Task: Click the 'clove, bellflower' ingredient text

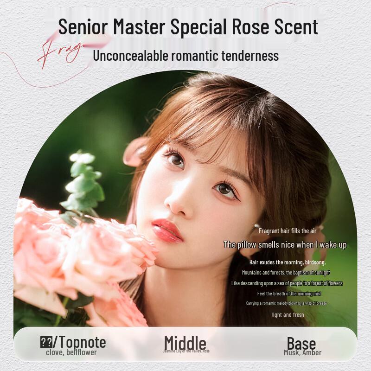Action: point(71,352)
